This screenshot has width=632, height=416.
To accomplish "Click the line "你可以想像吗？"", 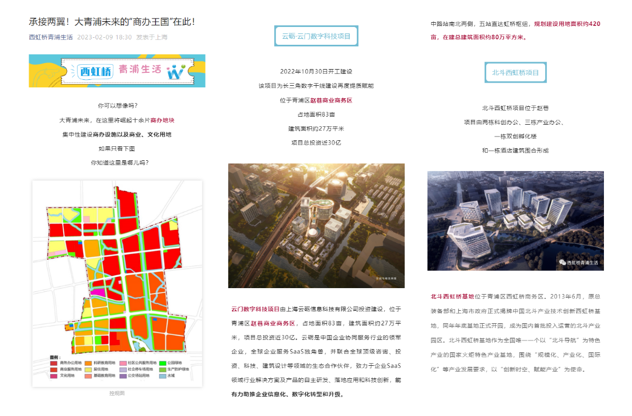I will coord(117,106).
